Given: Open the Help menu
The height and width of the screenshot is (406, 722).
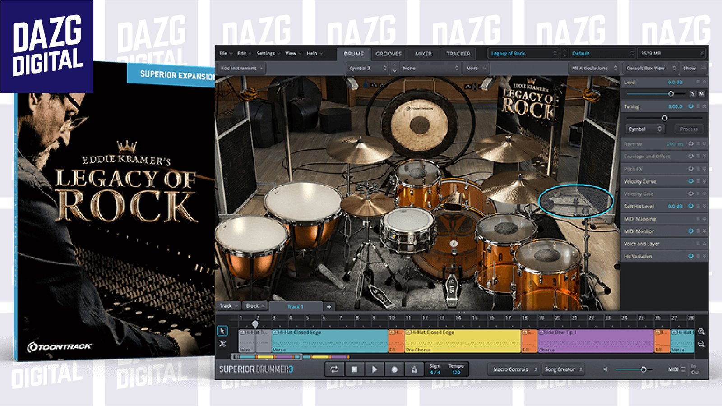Looking at the screenshot, I should (x=314, y=53).
